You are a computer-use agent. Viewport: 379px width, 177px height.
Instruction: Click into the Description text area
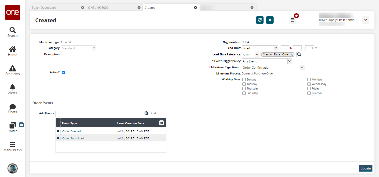pyautogui.click(x=117, y=60)
